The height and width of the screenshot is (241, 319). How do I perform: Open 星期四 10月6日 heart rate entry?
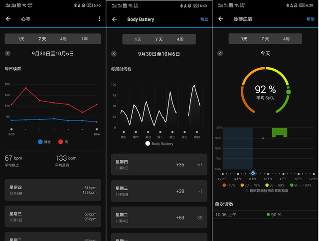pos(53,190)
